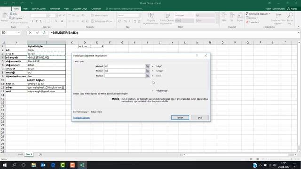301x169 pixels.
Task: Click Tablo Olarak Biçimlendir icon
Action: pos(167,15)
